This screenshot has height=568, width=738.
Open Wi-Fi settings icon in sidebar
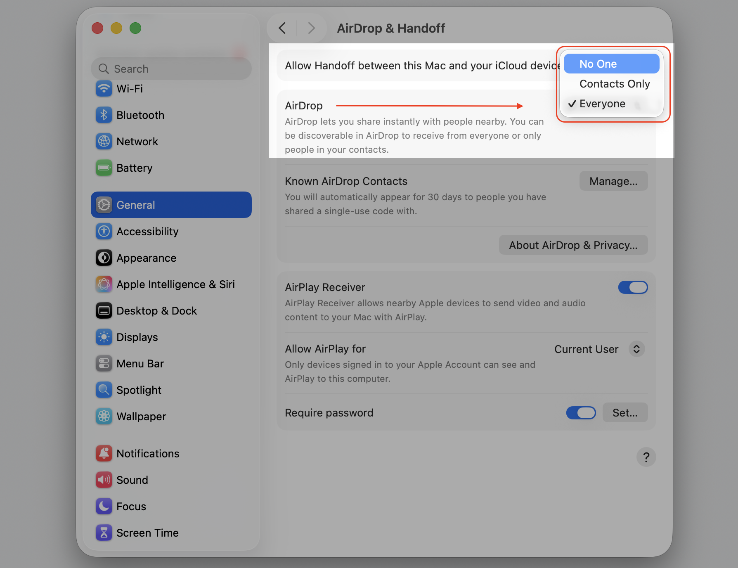click(104, 89)
